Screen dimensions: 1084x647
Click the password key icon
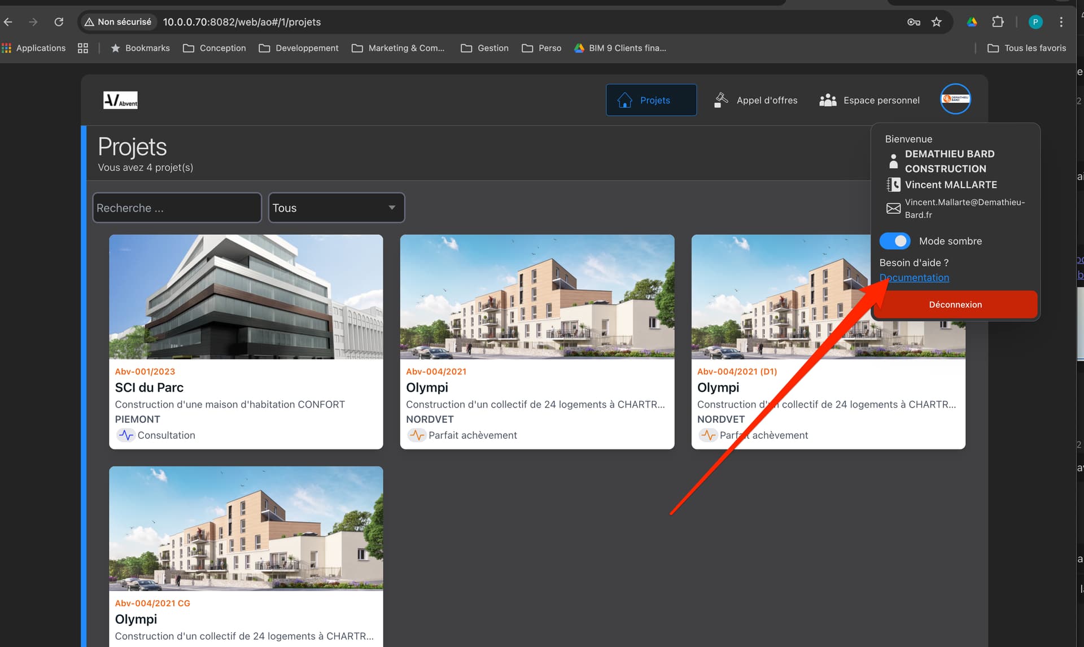pos(913,22)
